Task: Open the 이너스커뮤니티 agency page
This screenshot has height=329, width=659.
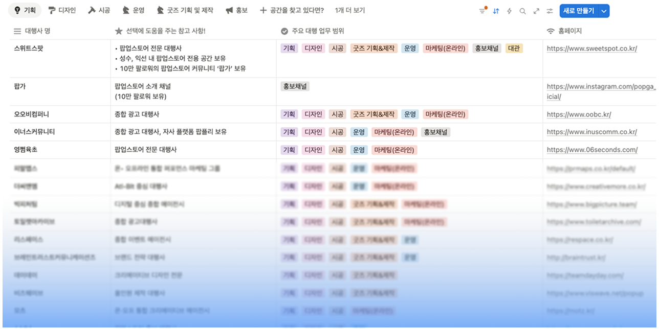Action: pos(34,131)
